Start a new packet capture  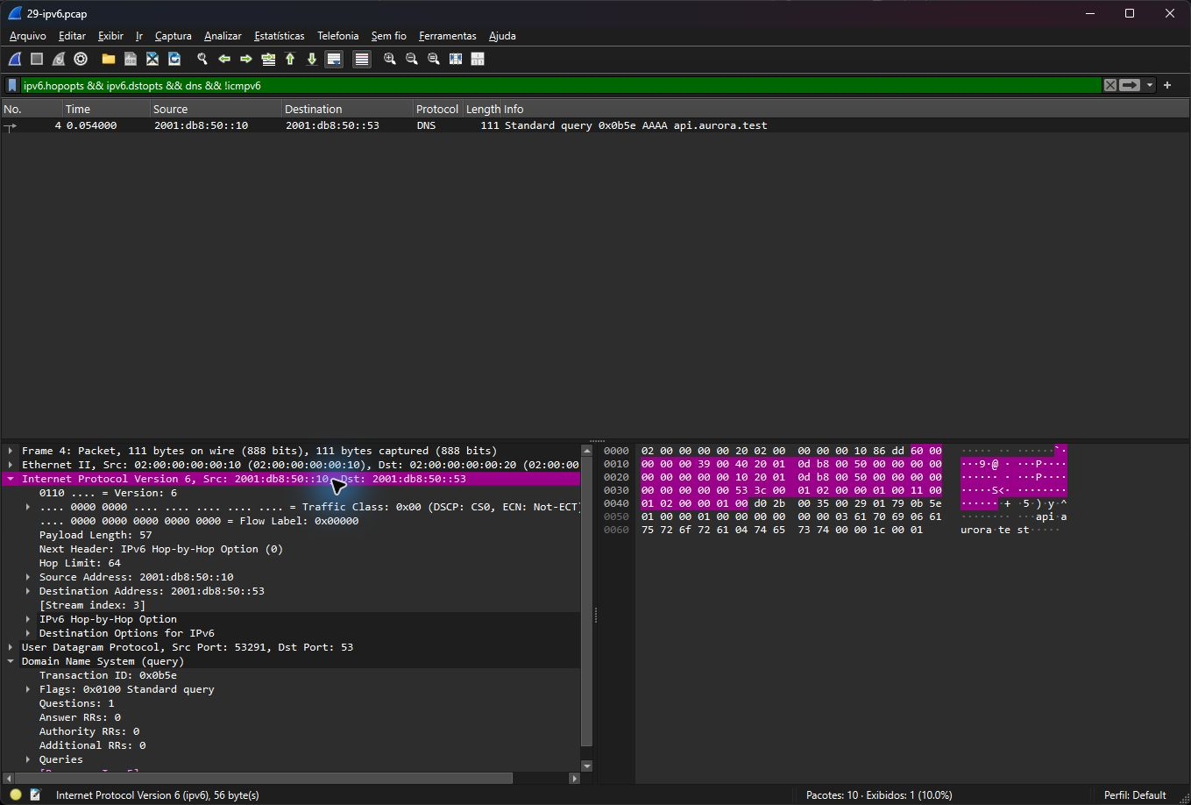pyautogui.click(x=15, y=59)
